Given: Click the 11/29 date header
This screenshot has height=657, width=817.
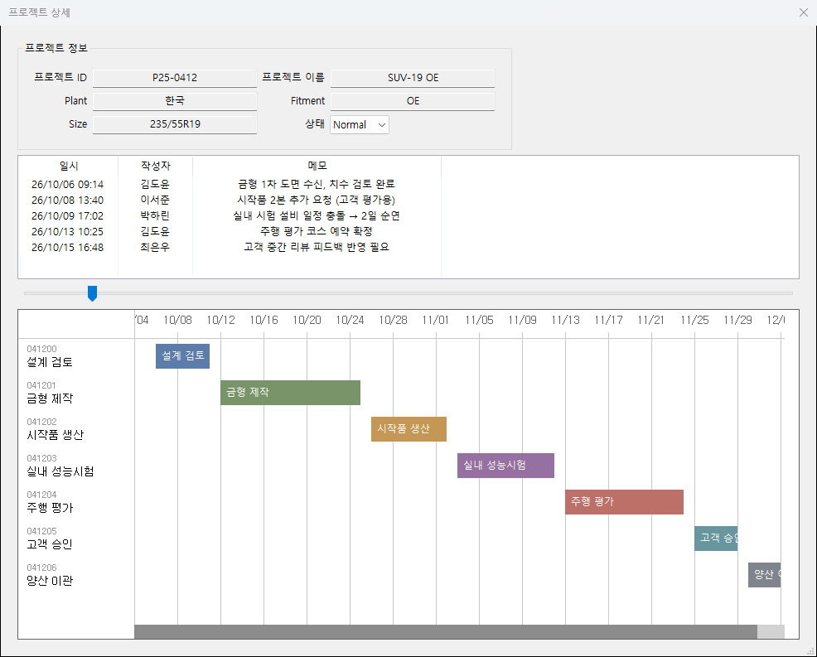Looking at the screenshot, I should (x=737, y=320).
